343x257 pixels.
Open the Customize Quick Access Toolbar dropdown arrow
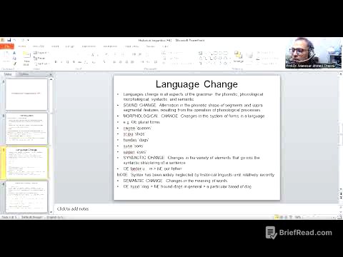(28, 40)
